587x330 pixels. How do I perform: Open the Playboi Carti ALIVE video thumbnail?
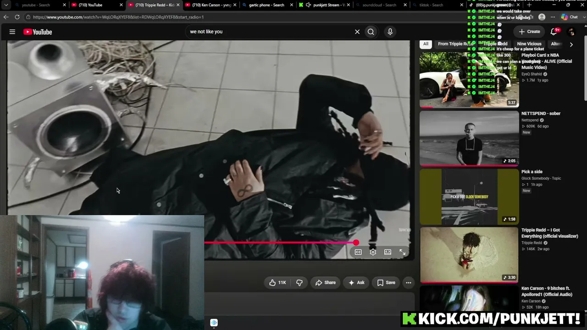(469, 80)
